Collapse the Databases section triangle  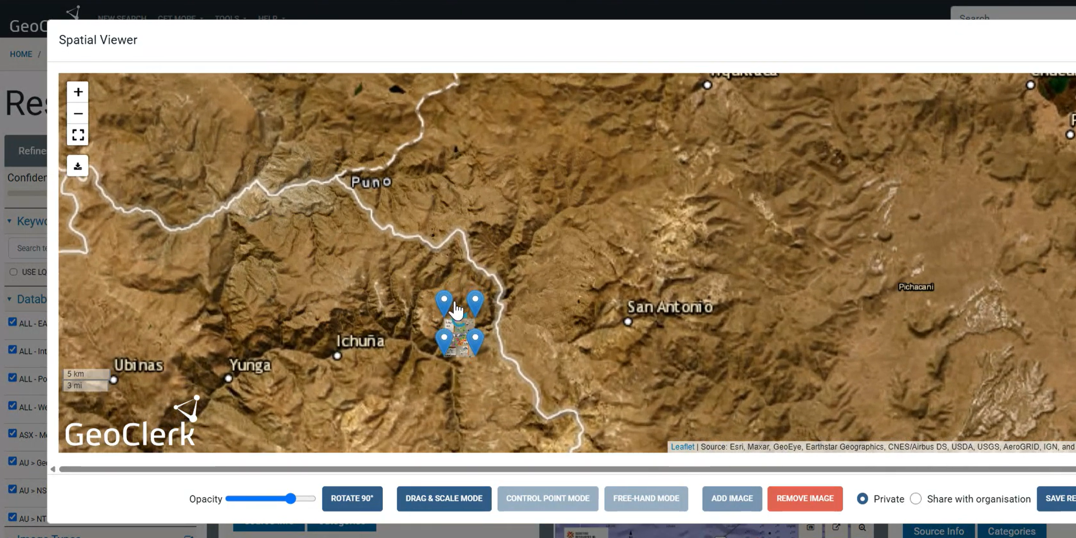9,299
